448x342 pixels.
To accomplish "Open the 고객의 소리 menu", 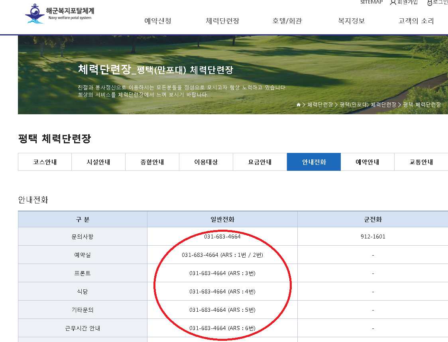I will tap(416, 21).
